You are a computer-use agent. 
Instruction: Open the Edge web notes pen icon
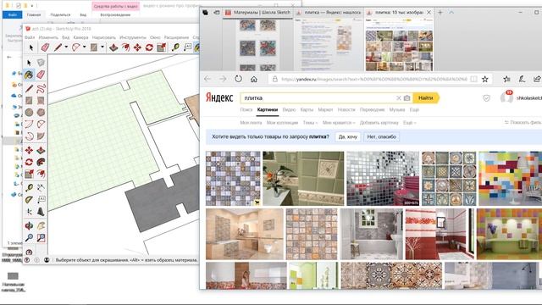tap(522, 79)
